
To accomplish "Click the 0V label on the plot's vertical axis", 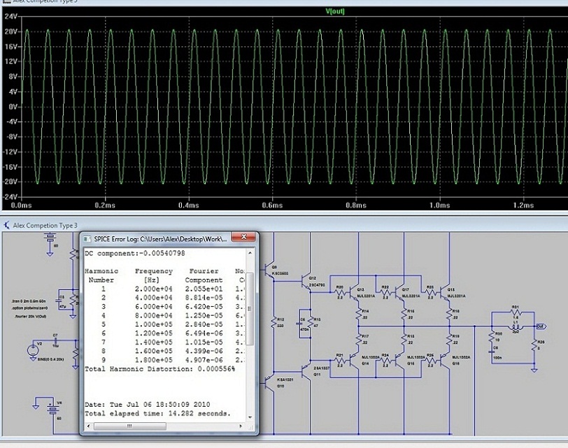I will (x=13, y=107).
